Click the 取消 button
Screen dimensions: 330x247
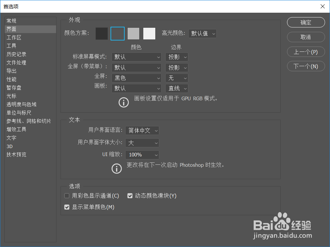(x=306, y=37)
